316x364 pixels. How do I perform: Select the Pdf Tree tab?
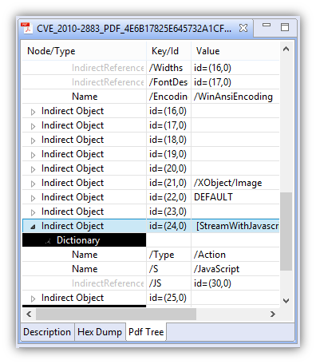point(146,332)
